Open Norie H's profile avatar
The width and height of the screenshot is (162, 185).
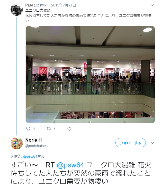[17, 143]
